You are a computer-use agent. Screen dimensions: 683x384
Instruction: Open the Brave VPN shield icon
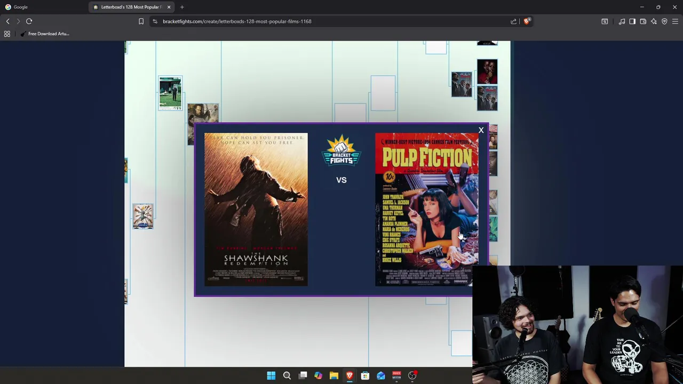point(664,21)
